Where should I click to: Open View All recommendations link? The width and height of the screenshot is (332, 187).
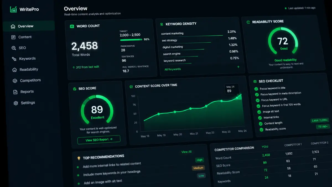(x=186, y=152)
